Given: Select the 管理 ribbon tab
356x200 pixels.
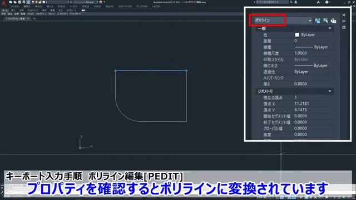Looking at the screenshot, I should tap(52, 10).
